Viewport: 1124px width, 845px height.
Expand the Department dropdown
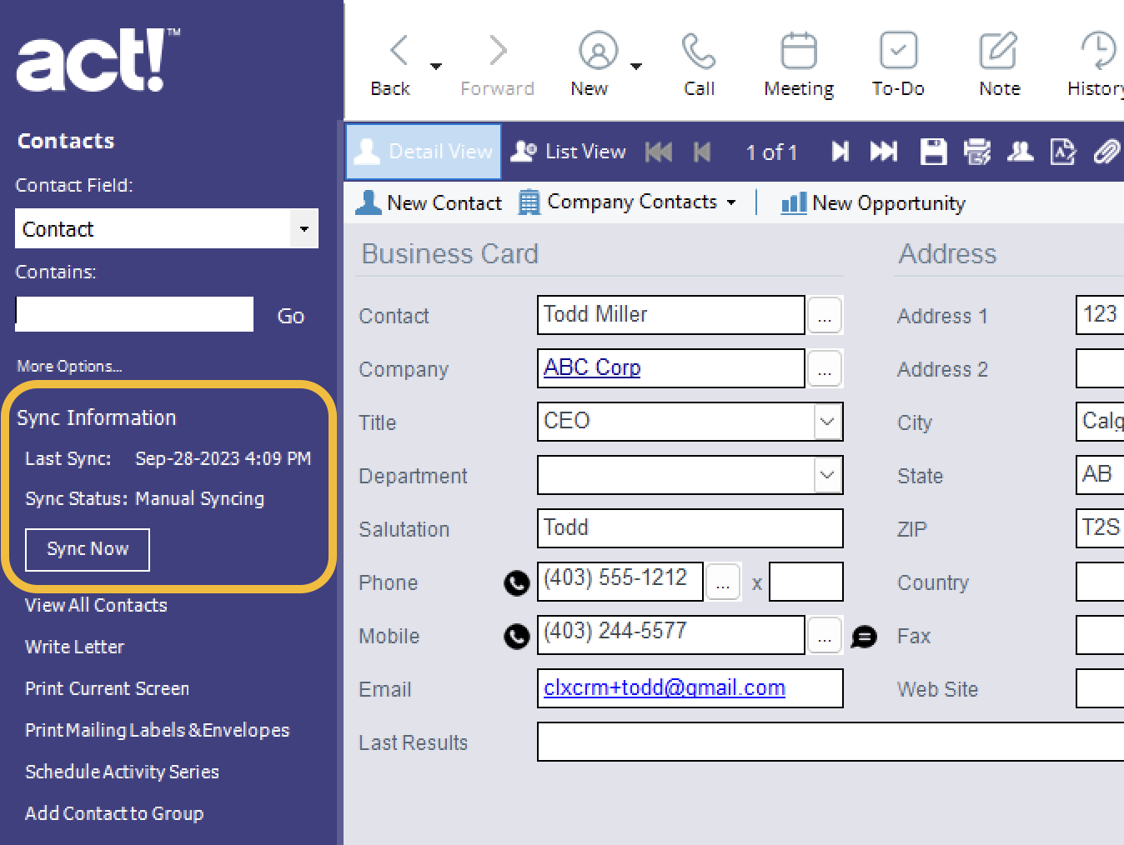click(827, 475)
